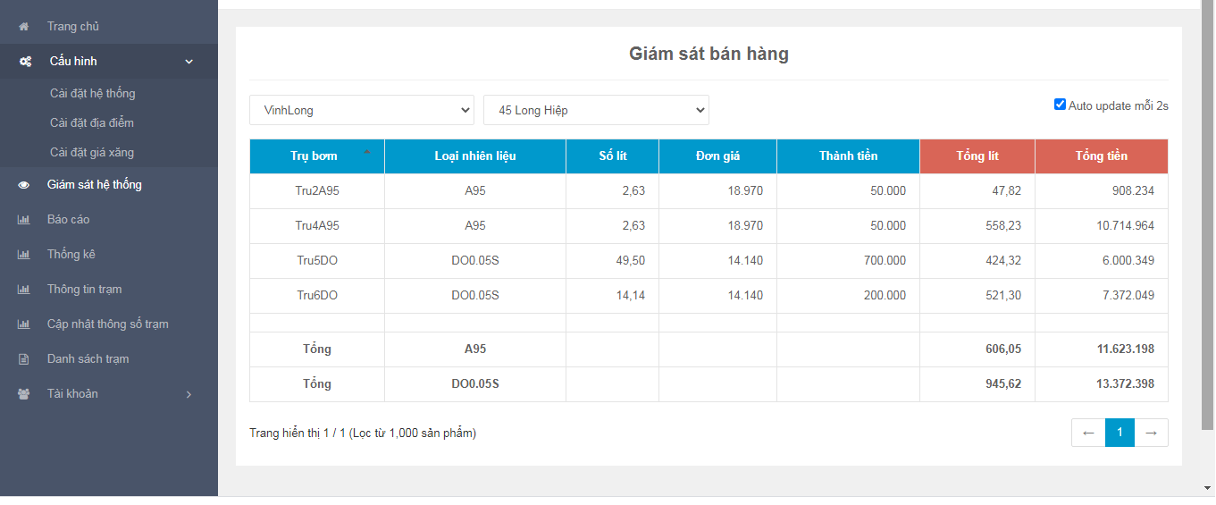Screen dimensions: 1216x505
Task: Click the page scrollbar down arrow
Action: tap(1208, 488)
